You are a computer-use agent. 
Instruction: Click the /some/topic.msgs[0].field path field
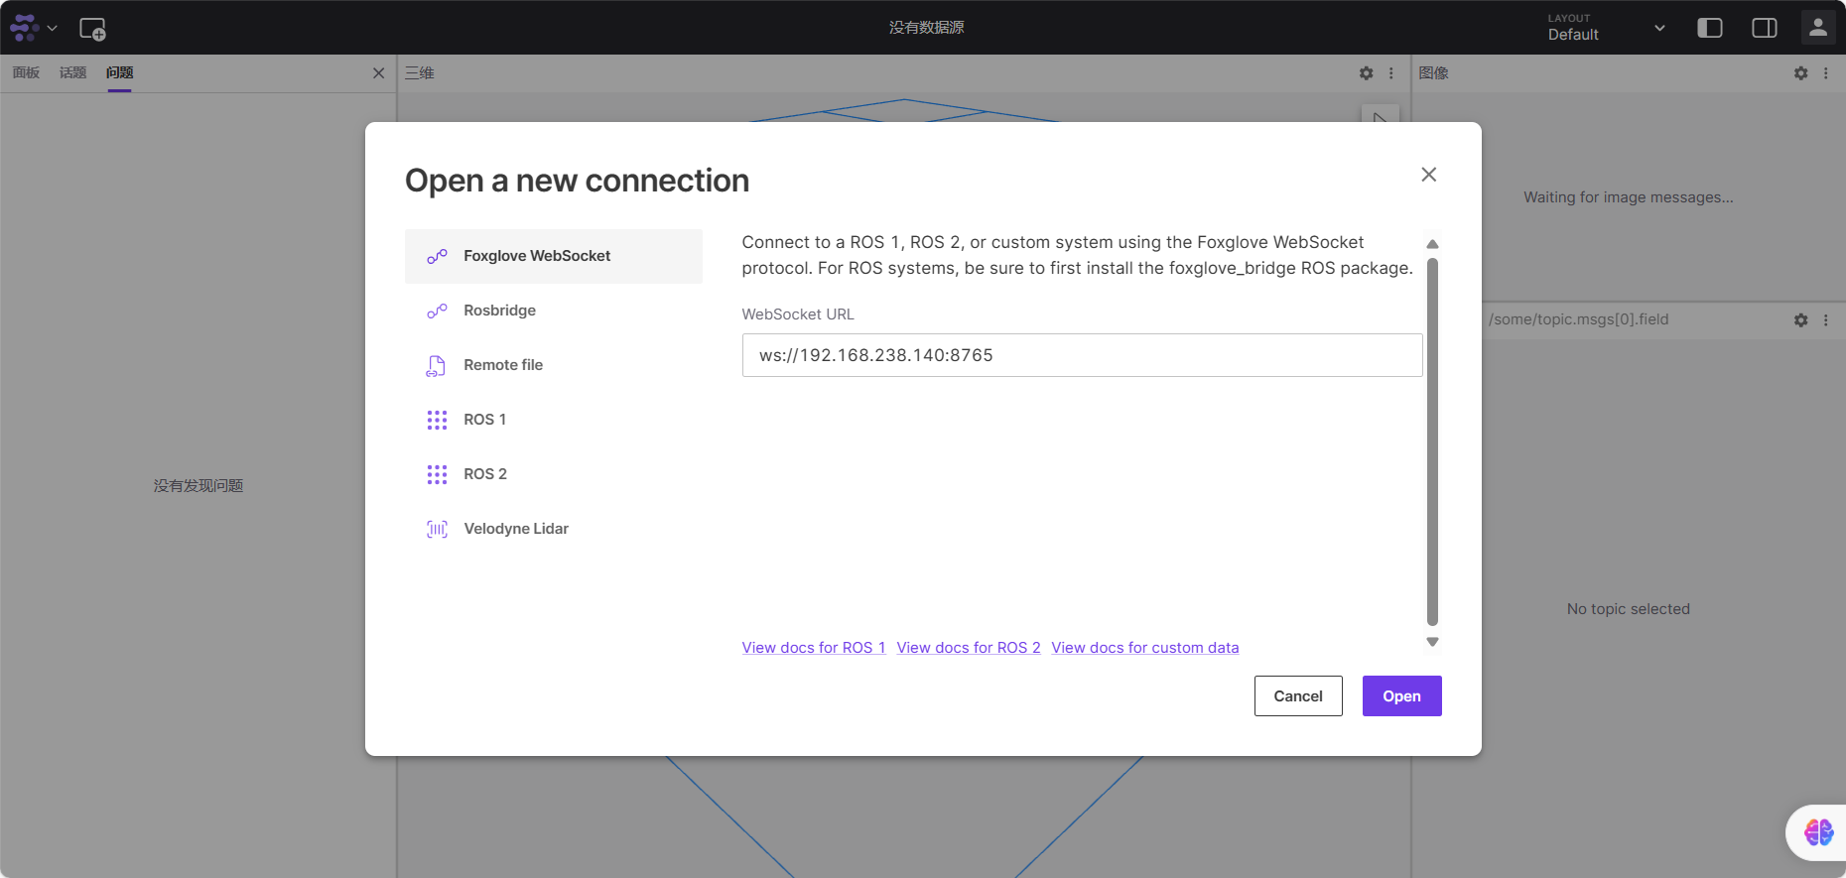(x=1578, y=319)
